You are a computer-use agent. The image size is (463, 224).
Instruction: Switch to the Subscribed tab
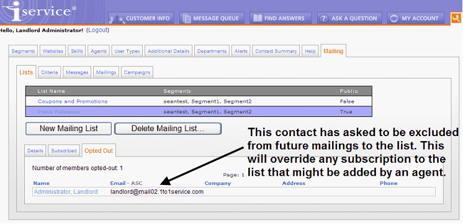(x=64, y=150)
